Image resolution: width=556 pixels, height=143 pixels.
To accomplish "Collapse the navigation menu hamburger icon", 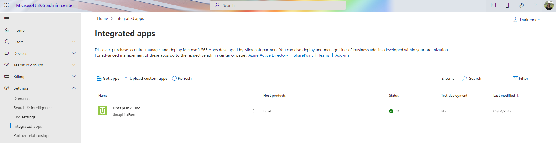I will 7,19.
